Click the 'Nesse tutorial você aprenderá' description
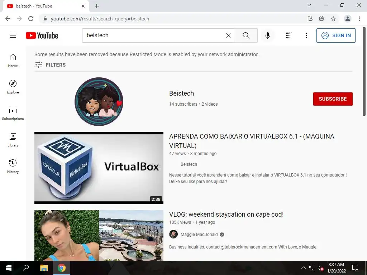 point(258,178)
